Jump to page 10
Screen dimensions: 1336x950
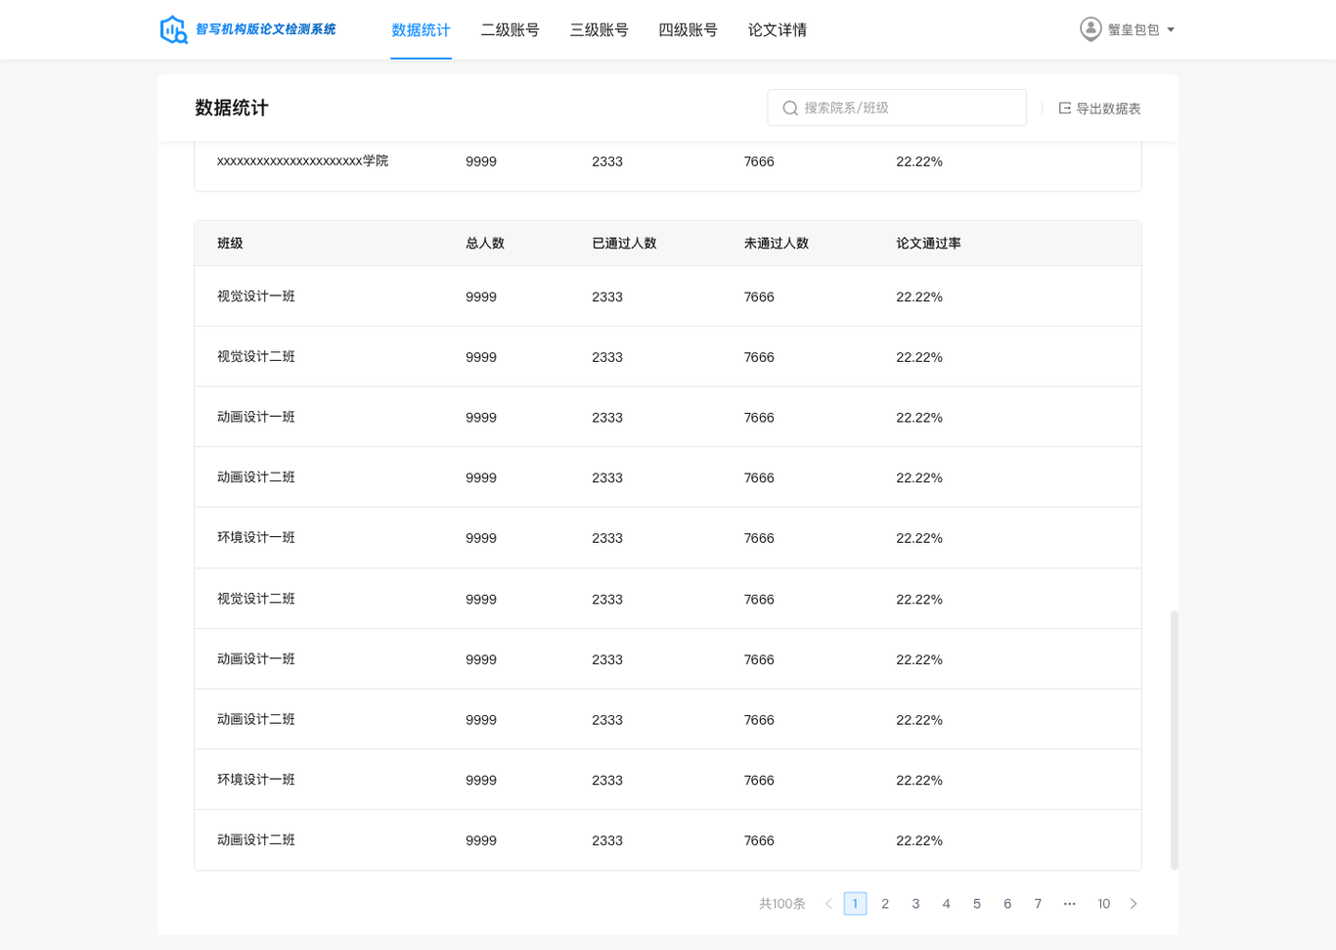click(x=1103, y=903)
